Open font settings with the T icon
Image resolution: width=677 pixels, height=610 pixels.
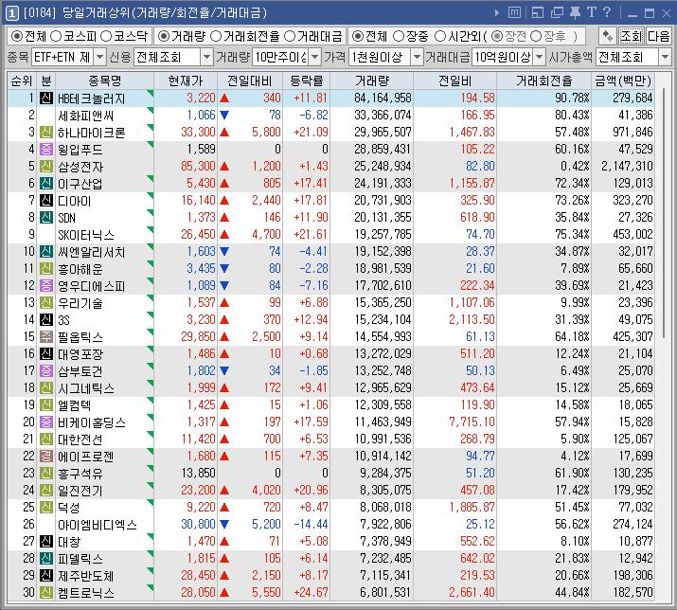592,12
